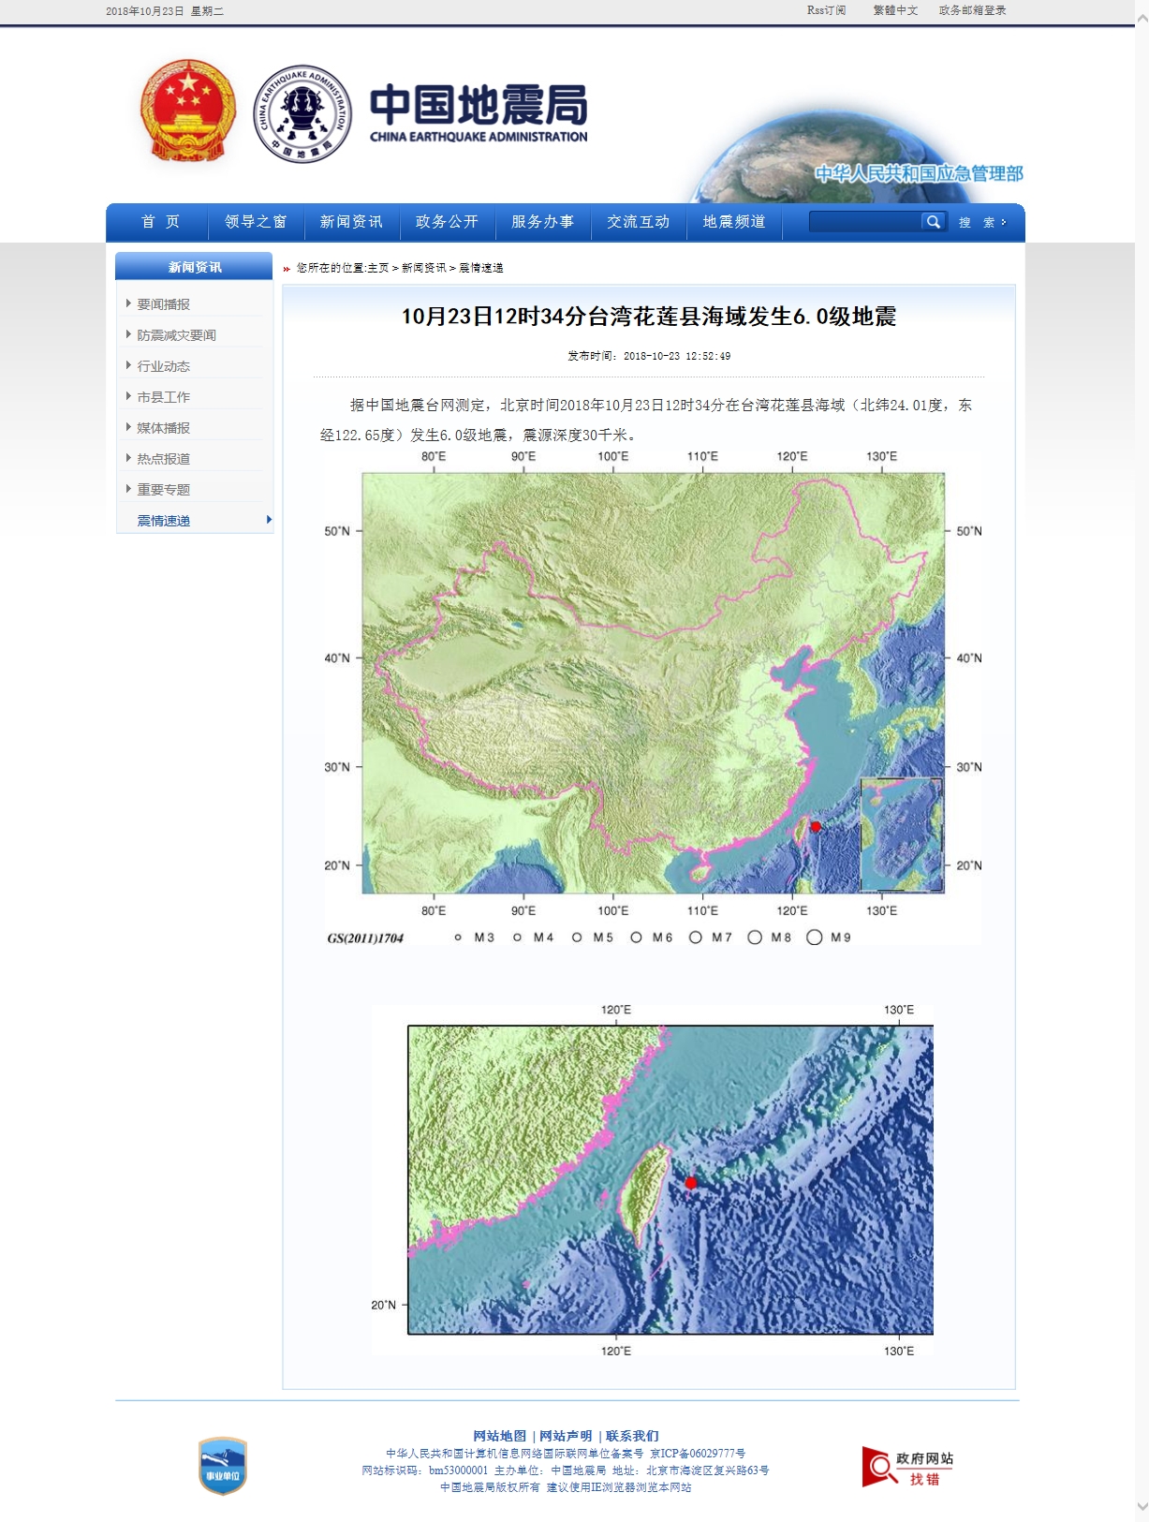
Task: Expand the 要闻播报 sidebar item
Action: [x=163, y=304]
